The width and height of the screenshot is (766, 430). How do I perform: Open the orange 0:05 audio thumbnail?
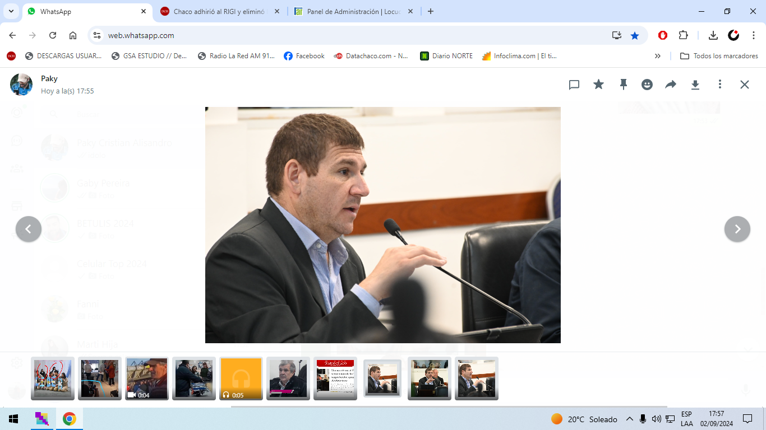241,378
